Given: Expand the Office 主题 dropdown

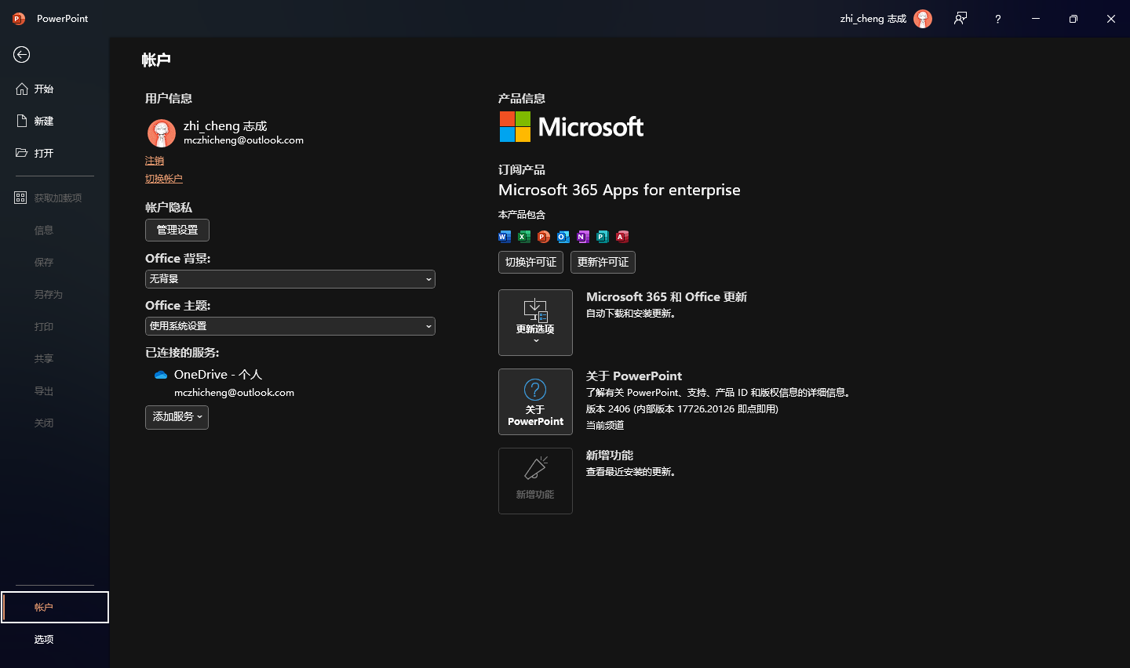Looking at the screenshot, I should pyautogui.click(x=290, y=326).
